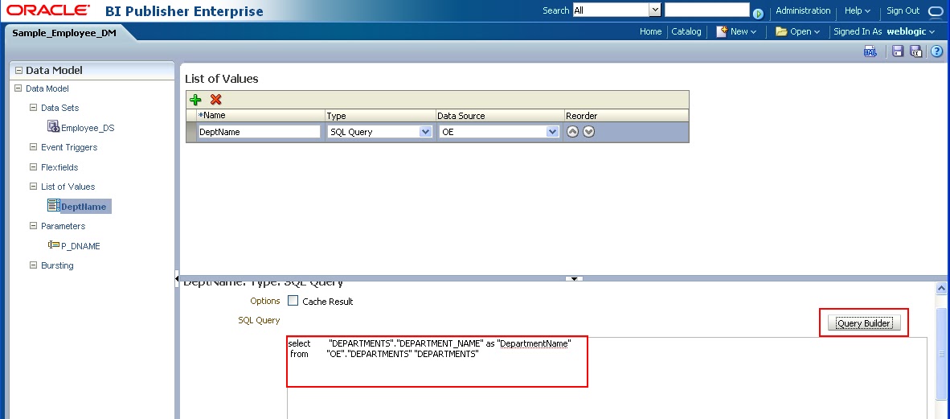
Task: Collapse the Data Sets node
Action: [33, 108]
